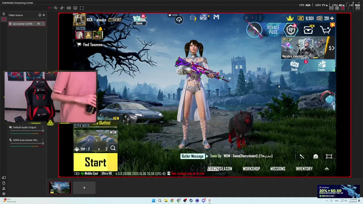Viewport: 363px width, 204px height.
Task: Open the NEW shop crate icon
Action: [x=309, y=29]
